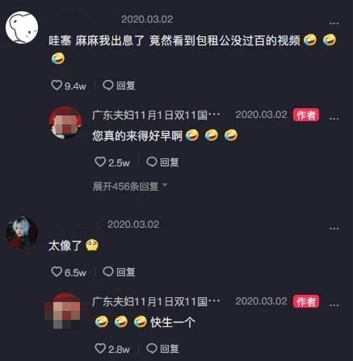Click the 作者 badge on the first reply
Viewport: 353px width, 361px height.
click(x=306, y=115)
